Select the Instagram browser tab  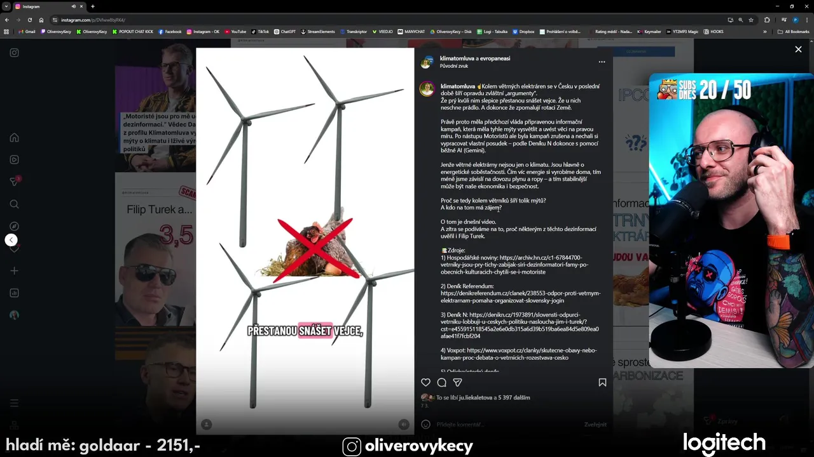[x=50, y=6]
